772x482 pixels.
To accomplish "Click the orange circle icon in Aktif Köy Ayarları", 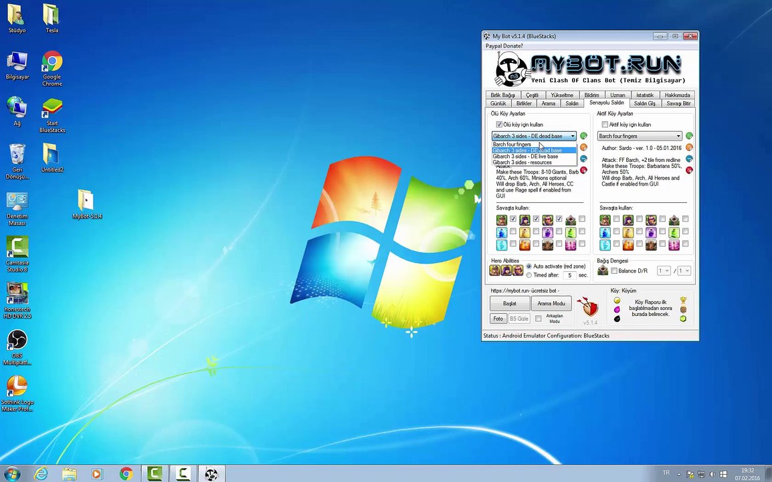I will point(689,147).
